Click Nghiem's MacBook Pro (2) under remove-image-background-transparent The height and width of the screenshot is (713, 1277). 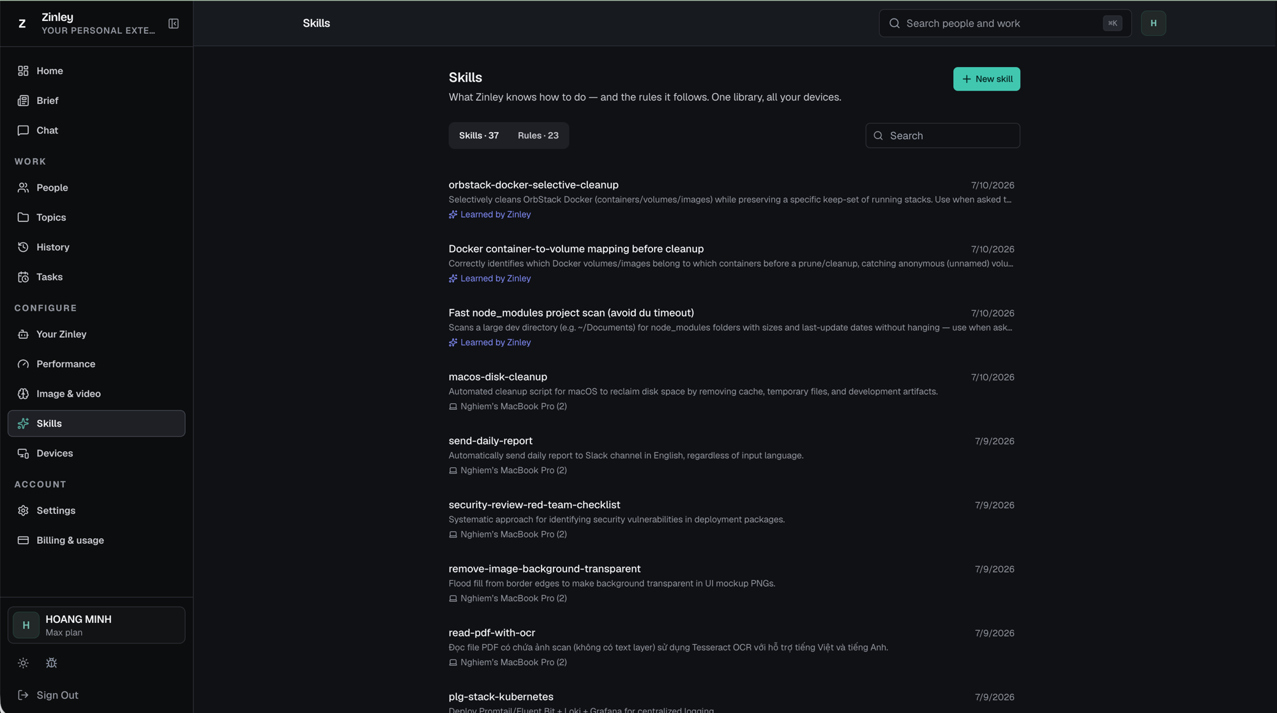pyautogui.click(x=513, y=598)
